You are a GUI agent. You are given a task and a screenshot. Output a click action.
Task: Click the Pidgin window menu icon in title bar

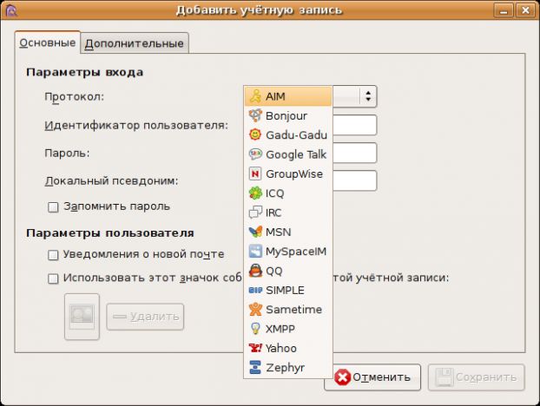pyautogui.click(x=10, y=10)
